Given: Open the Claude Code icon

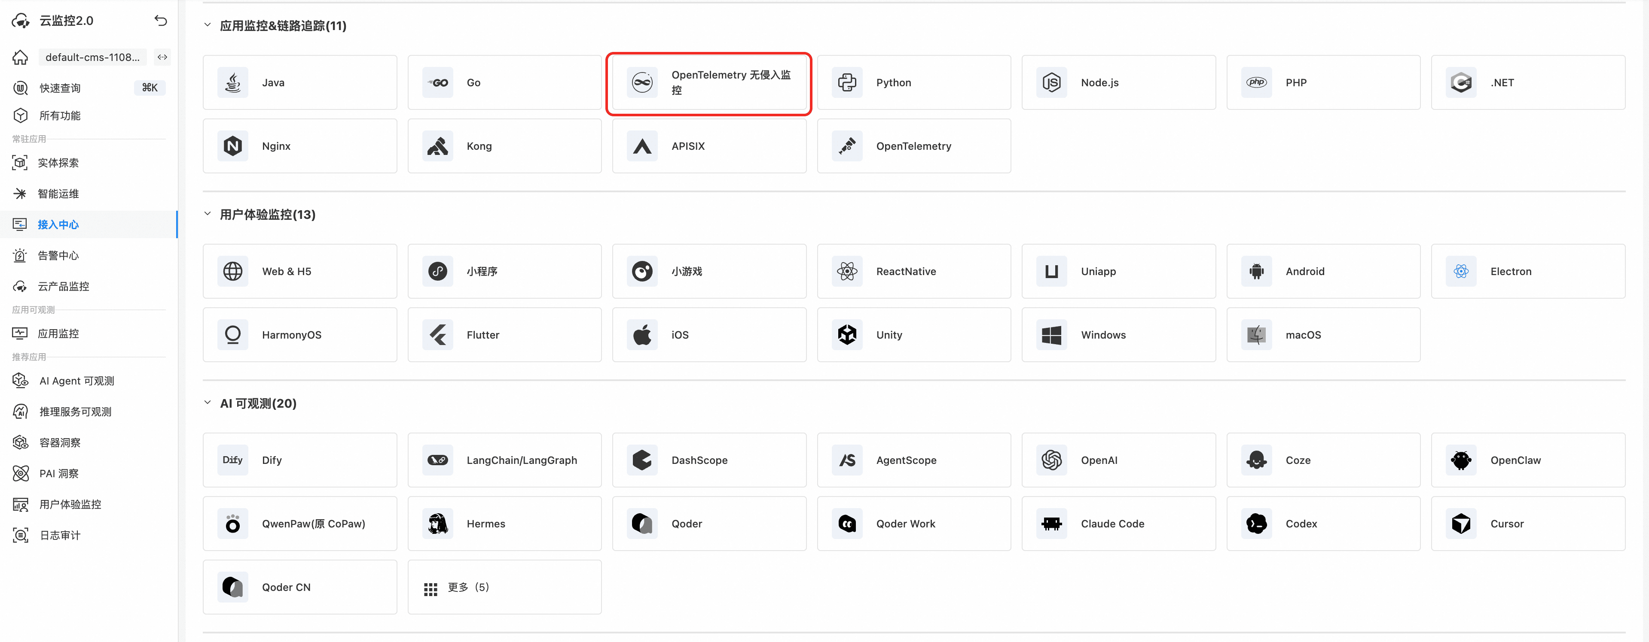Looking at the screenshot, I should (x=1052, y=524).
